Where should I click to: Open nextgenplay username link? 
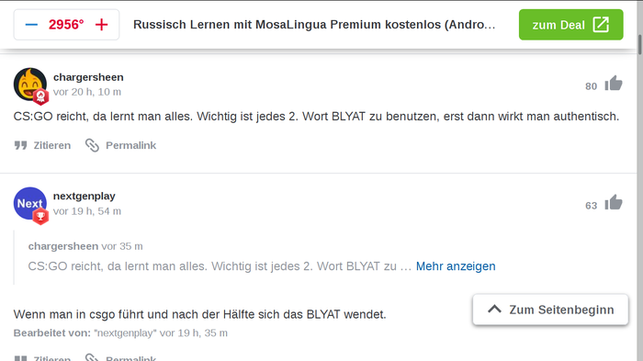(85, 196)
